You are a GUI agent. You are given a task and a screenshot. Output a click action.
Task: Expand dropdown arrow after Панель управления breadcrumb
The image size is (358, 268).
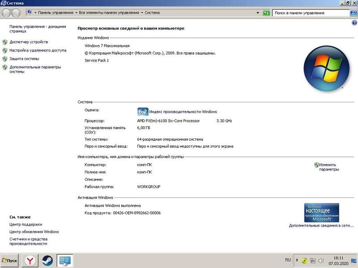[x=76, y=13]
